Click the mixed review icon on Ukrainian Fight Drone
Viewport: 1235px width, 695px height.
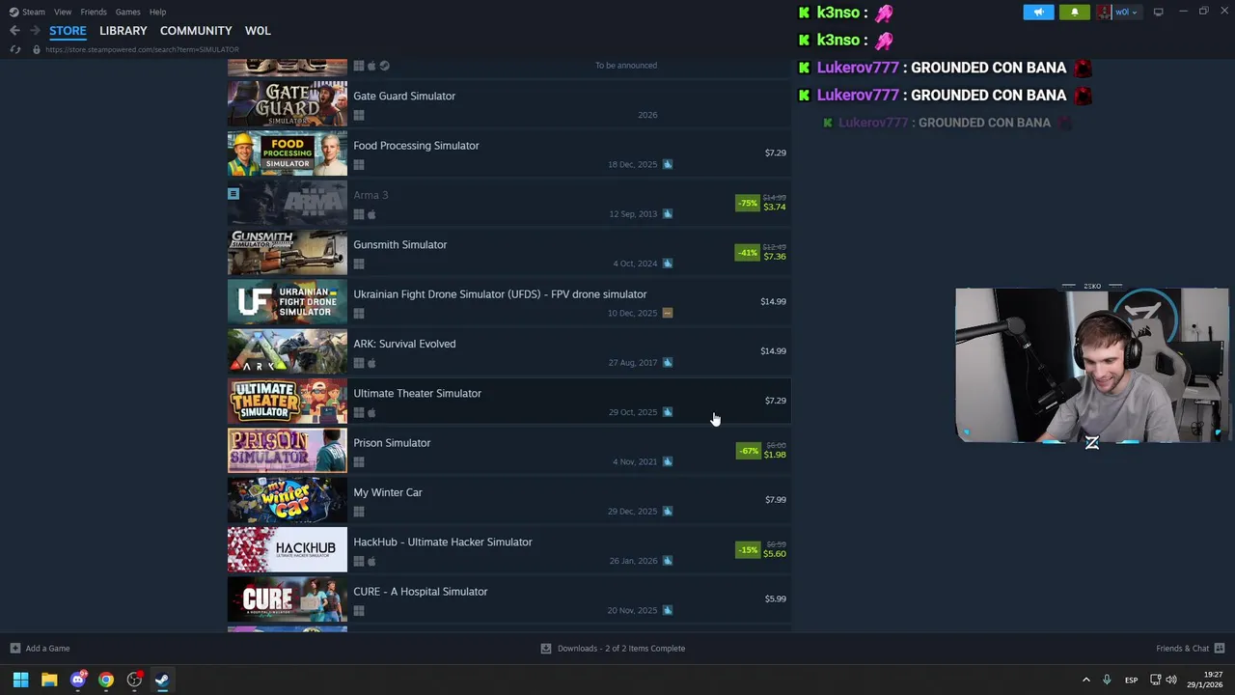(668, 313)
